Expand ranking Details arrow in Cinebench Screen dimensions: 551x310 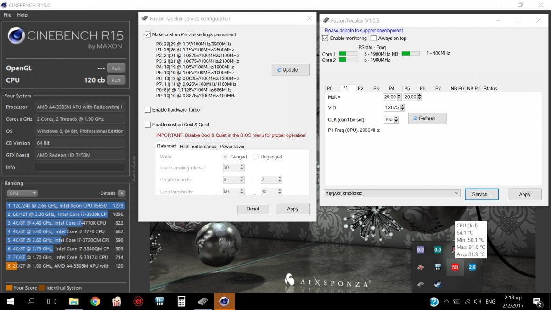[121, 193]
